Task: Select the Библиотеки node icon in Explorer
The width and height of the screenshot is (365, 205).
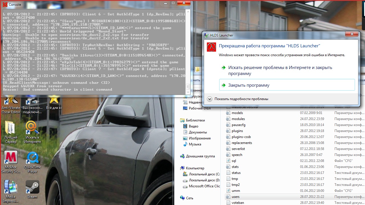Action: [182, 120]
